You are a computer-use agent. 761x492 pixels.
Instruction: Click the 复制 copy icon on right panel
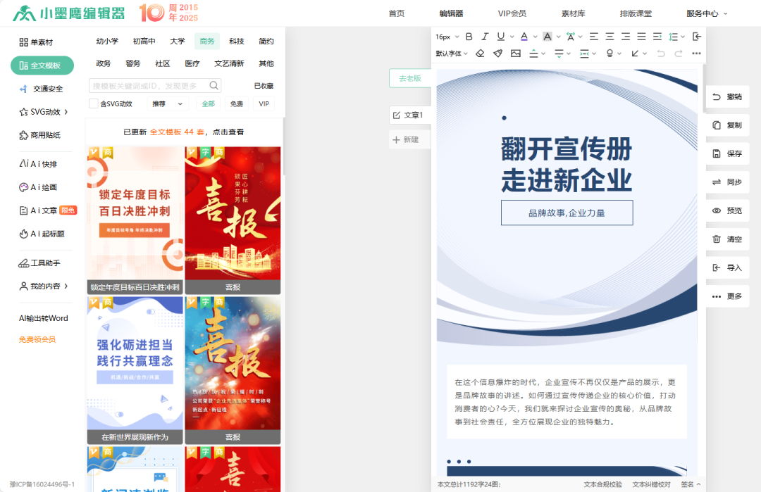(727, 125)
